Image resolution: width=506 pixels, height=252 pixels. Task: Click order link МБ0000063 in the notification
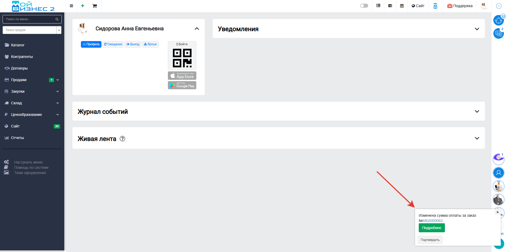click(x=432, y=221)
